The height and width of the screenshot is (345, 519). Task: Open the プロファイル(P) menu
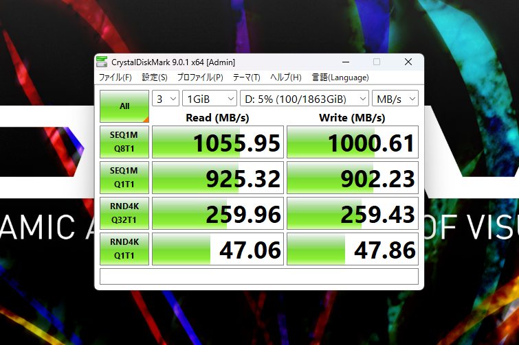(200, 78)
